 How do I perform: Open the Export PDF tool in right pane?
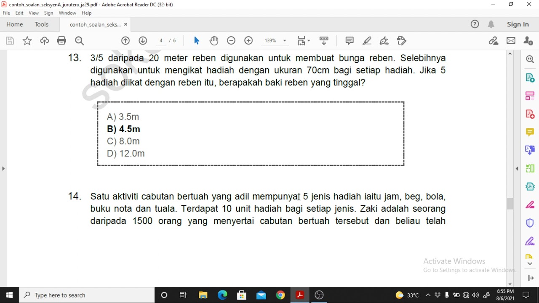coord(530,78)
